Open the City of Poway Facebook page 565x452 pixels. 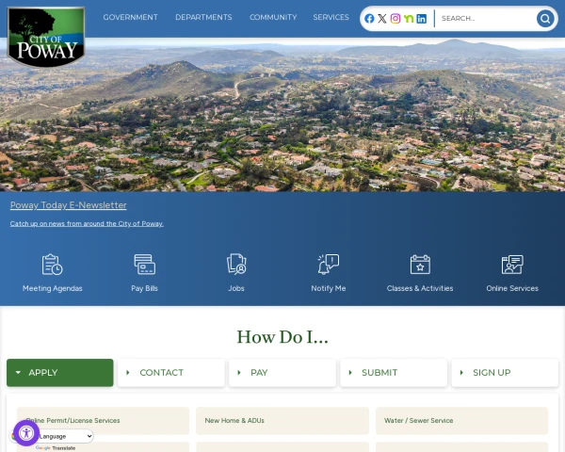[369, 19]
